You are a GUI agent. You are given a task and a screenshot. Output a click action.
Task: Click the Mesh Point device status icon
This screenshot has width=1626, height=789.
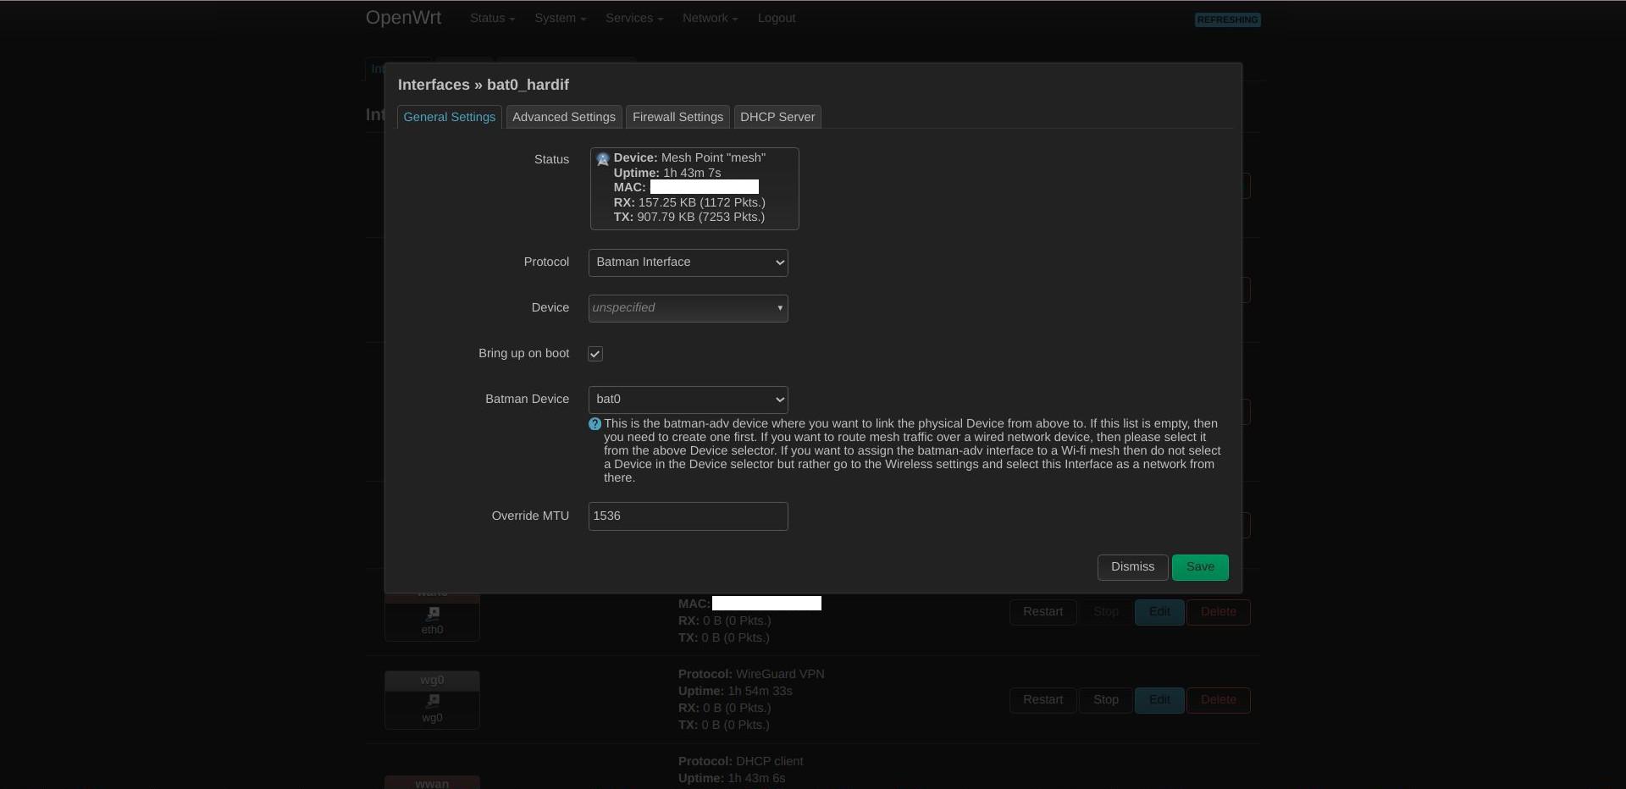pyautogui.click(x=603, y=159)
